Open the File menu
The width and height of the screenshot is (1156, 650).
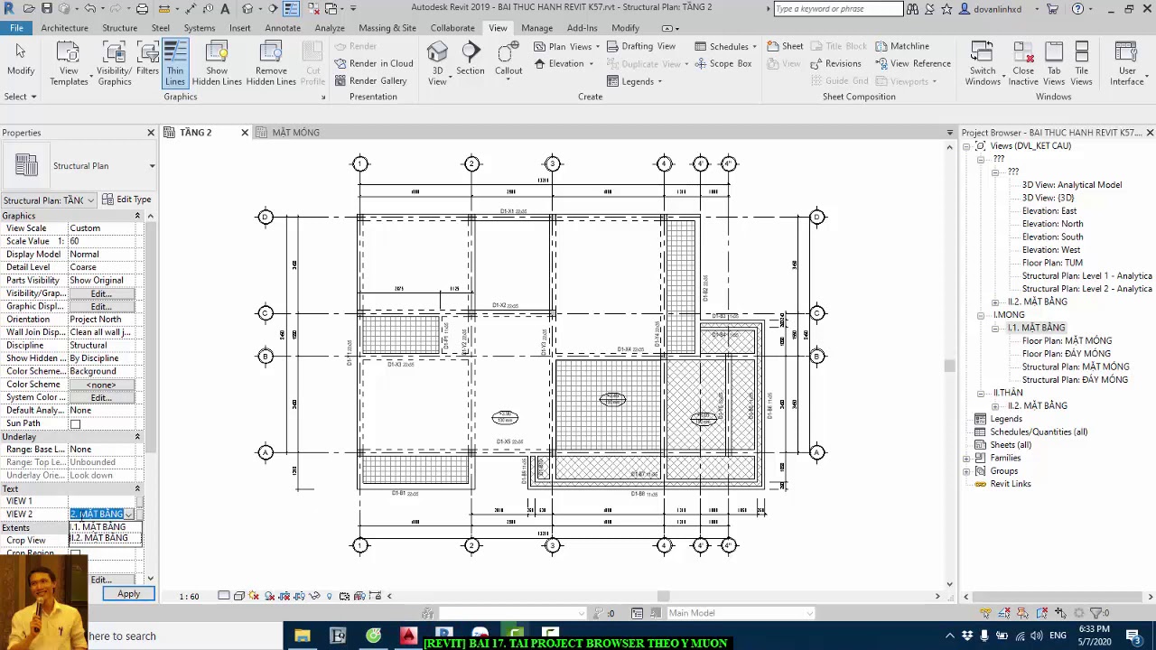(x=16, y=28)
